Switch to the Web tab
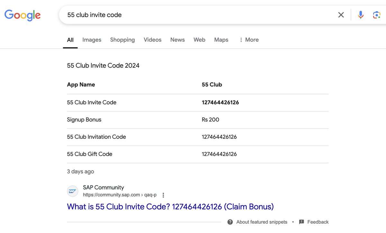 (199, 40)
